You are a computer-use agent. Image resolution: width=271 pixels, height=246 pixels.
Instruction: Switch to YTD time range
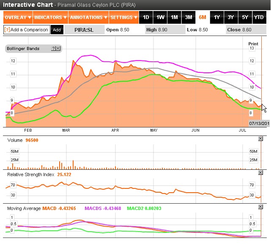[259, 17]
